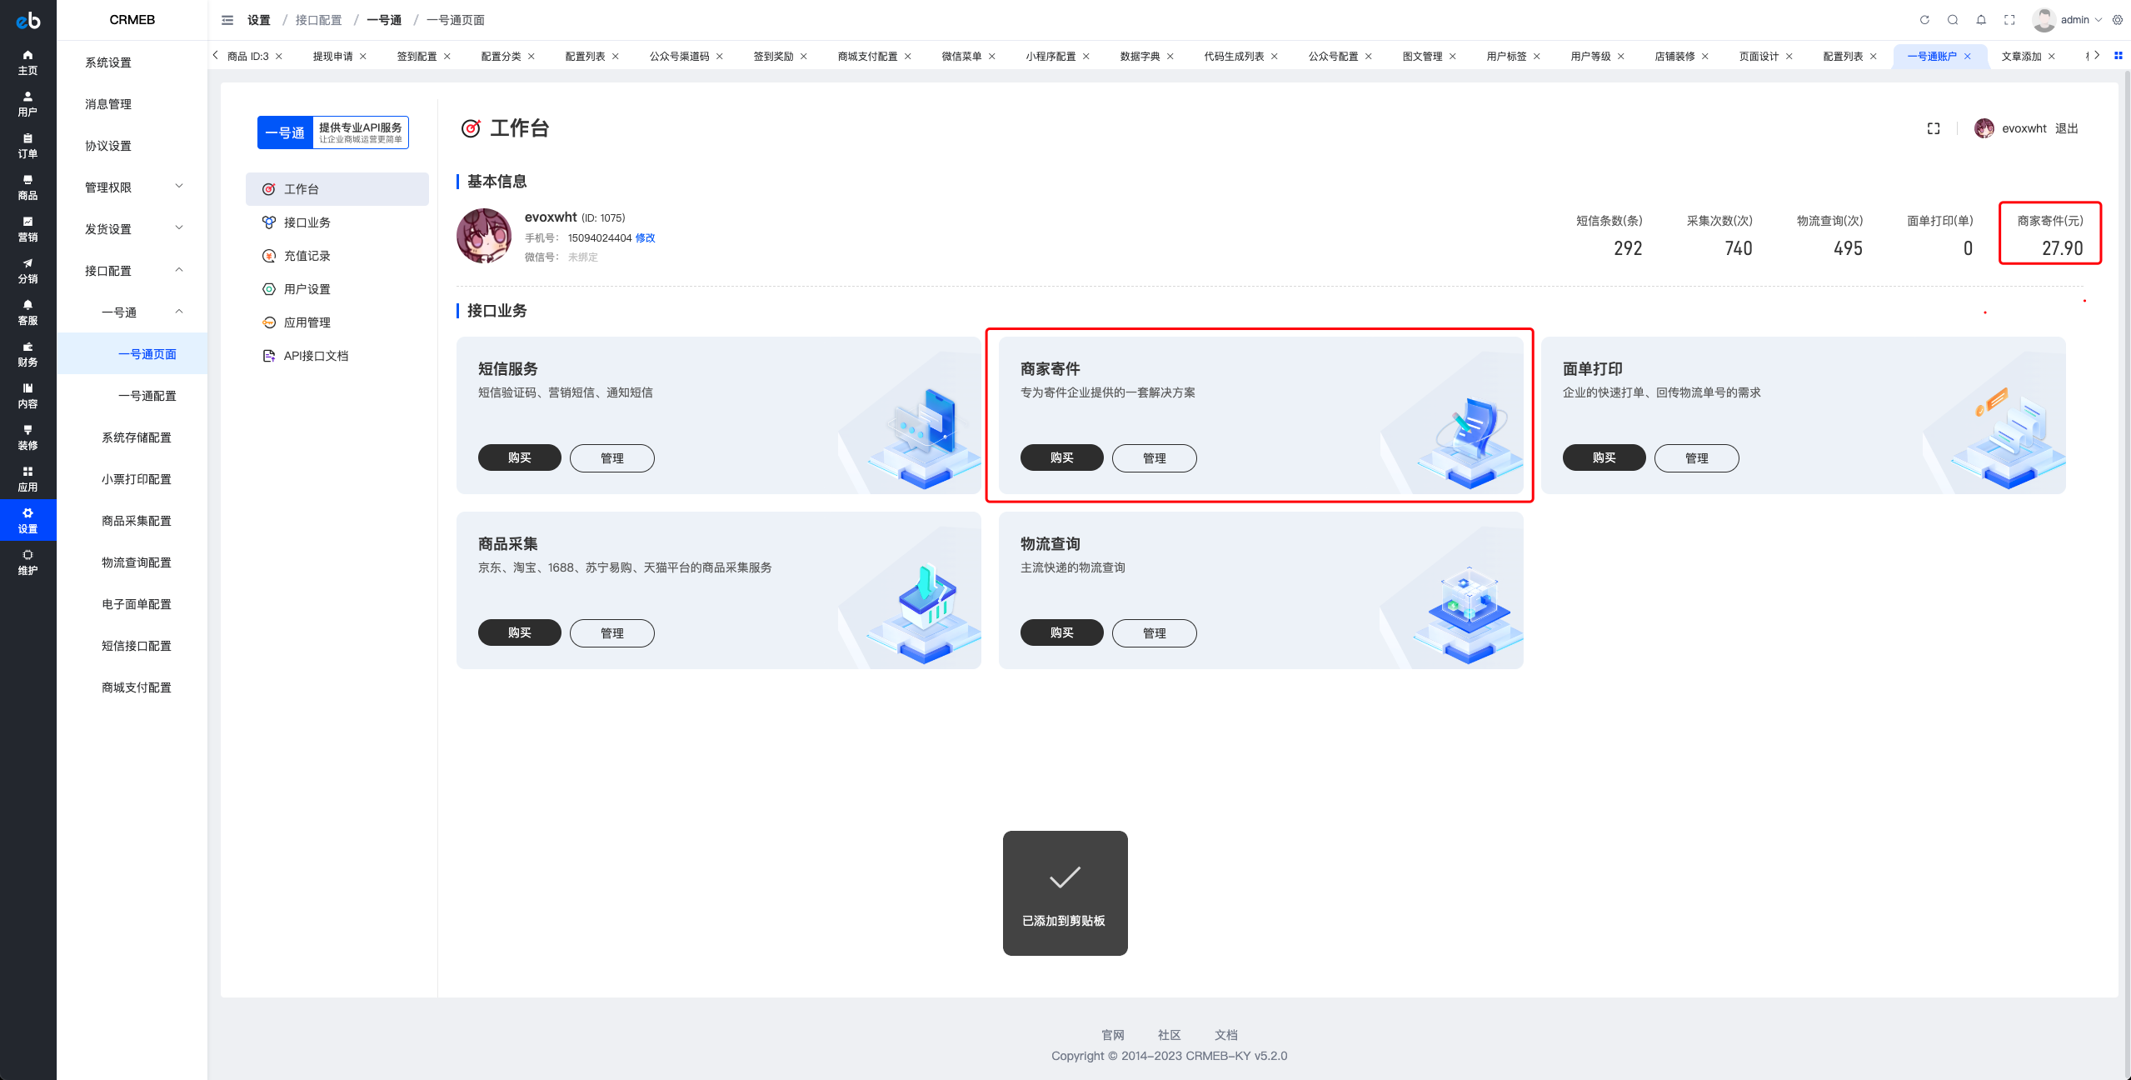Image resolution: width=2131 pixels, height=1080 pixels.
Task: Switch to the 文章添加 tab
Action: (2021, 57)
